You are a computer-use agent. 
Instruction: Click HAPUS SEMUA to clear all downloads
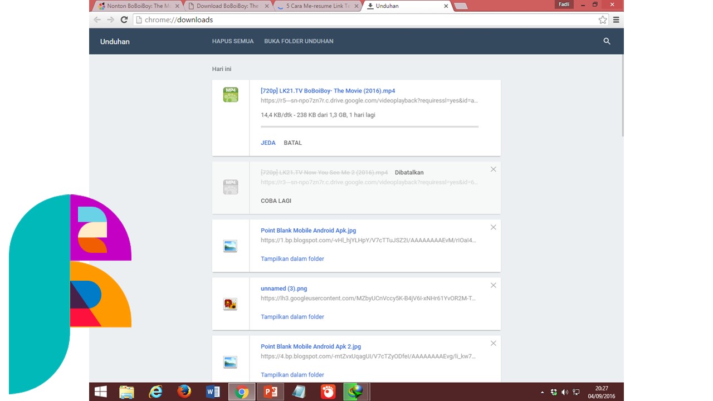[233, 41]
